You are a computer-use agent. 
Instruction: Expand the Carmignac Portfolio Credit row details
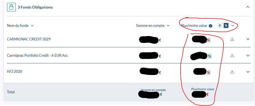(248, 55)
